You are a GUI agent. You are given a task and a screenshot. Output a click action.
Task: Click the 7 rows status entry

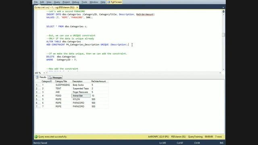pyautogui.click(x=218, y=137)
